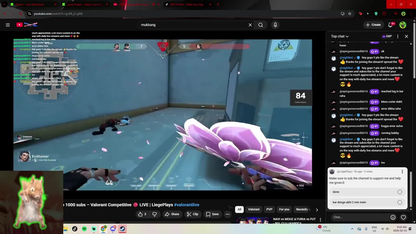
Task: Close the live chat panel
Action: click(x=406, y=36)
